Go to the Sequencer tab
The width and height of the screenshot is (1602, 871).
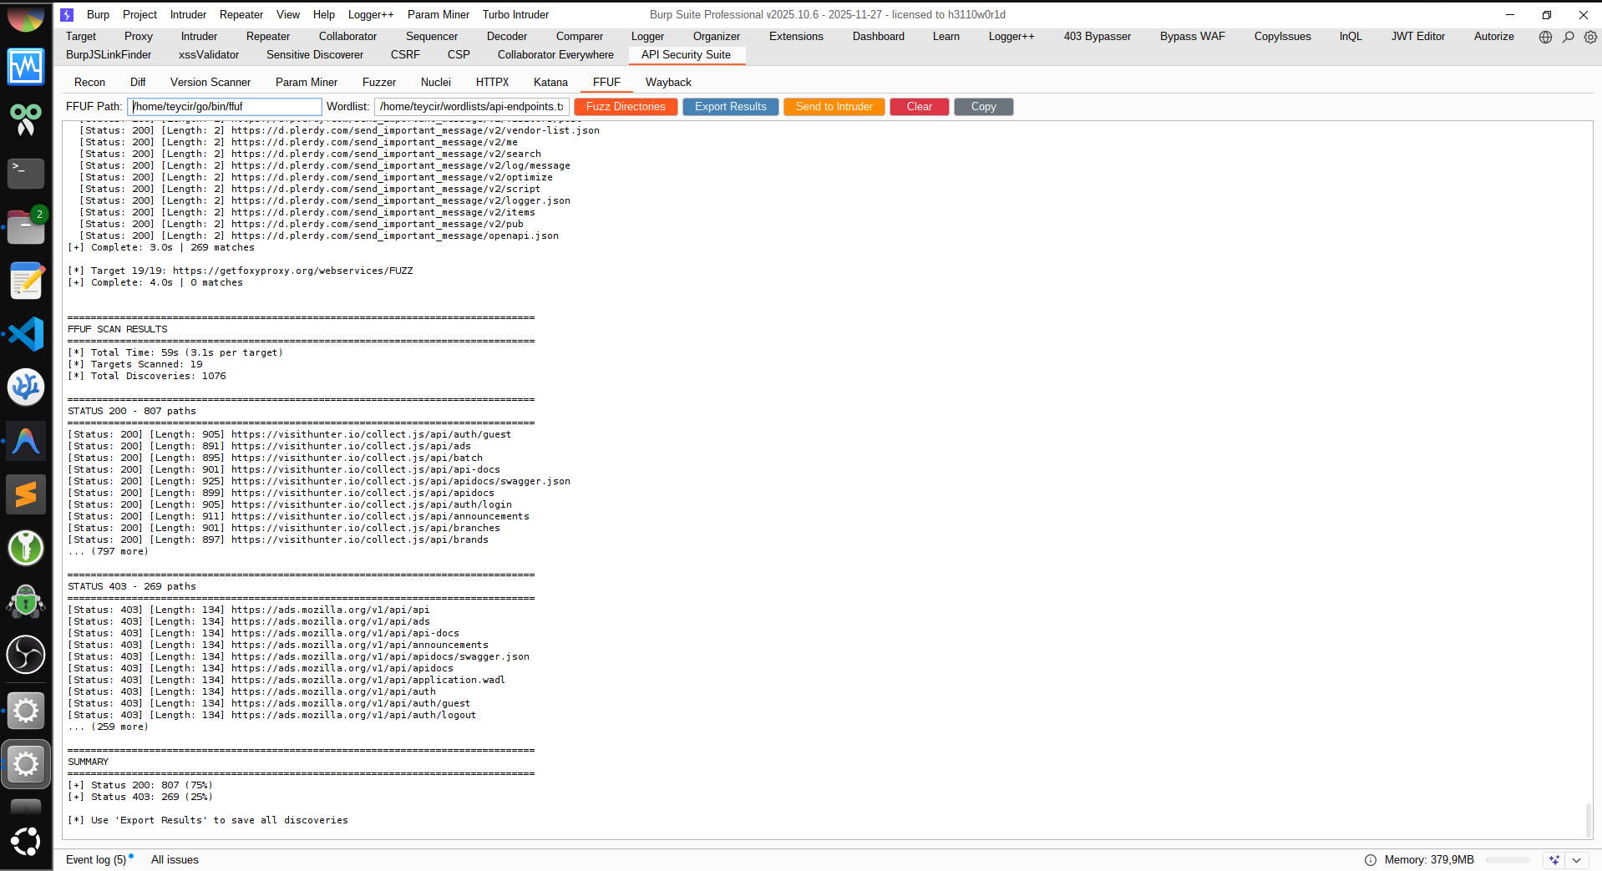(x=432, y=36)
